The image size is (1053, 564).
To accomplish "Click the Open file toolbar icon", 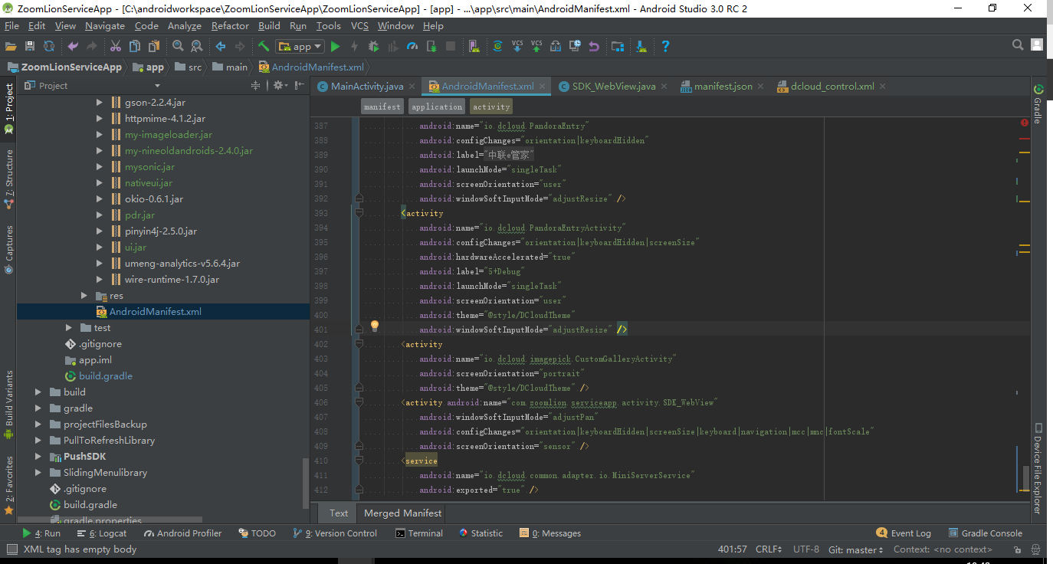I will pos(11,47).
